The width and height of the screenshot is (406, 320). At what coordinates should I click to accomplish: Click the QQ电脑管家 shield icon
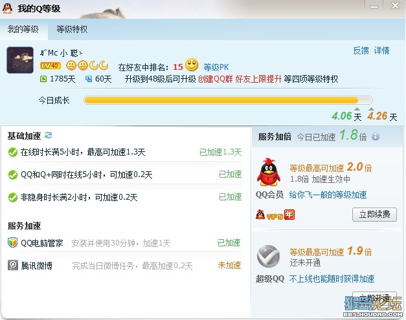tap(12, 242)
